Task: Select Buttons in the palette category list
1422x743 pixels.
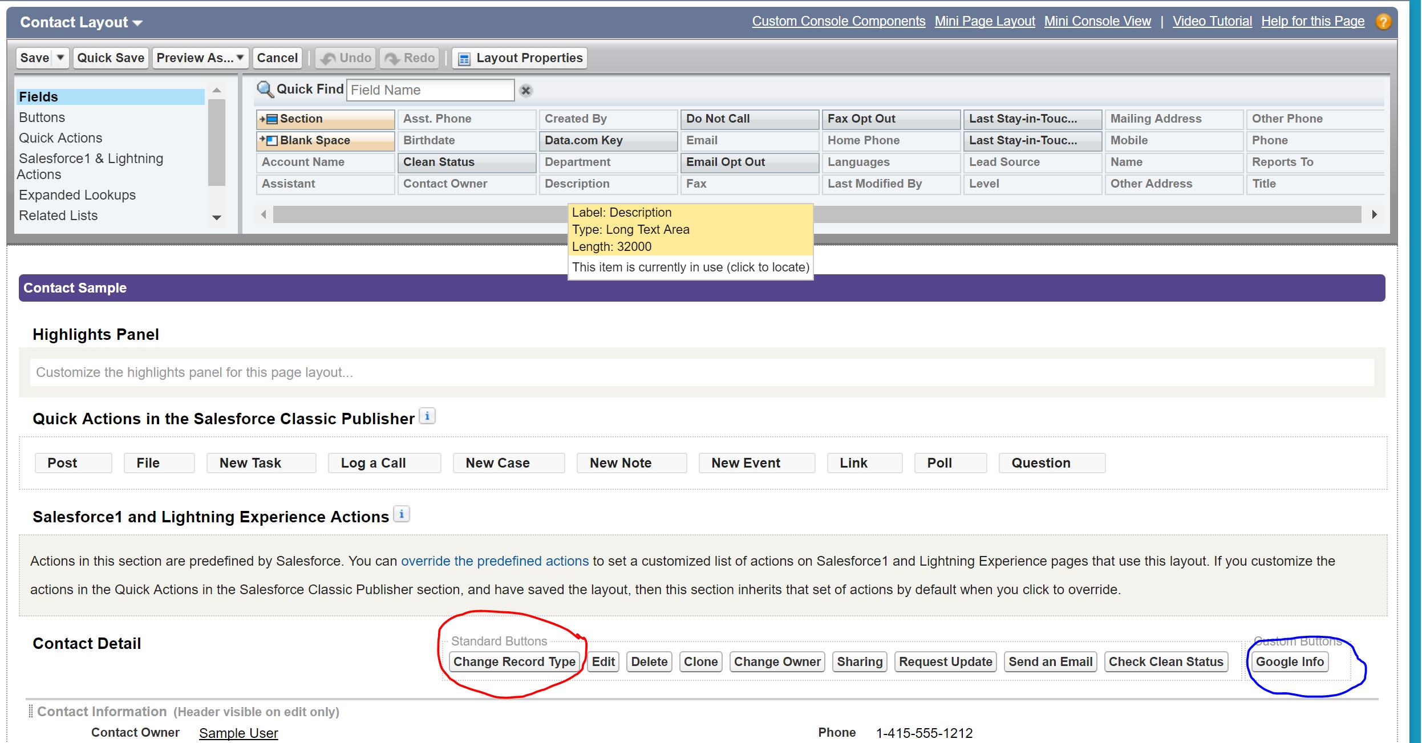Action: pos(42,117)
